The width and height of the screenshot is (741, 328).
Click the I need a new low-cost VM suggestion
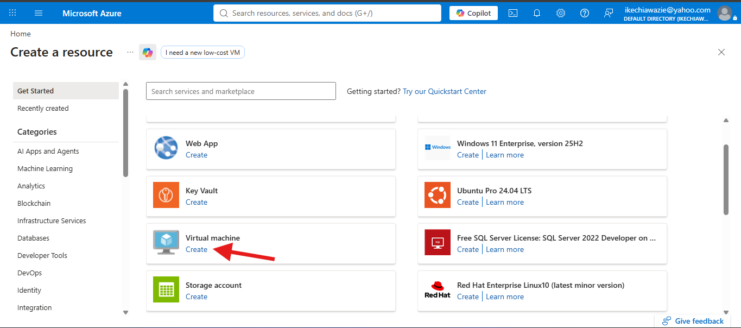click(202, 52)
